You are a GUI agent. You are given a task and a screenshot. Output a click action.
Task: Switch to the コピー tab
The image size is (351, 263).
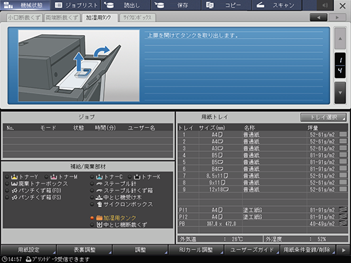tap(226, 5)
